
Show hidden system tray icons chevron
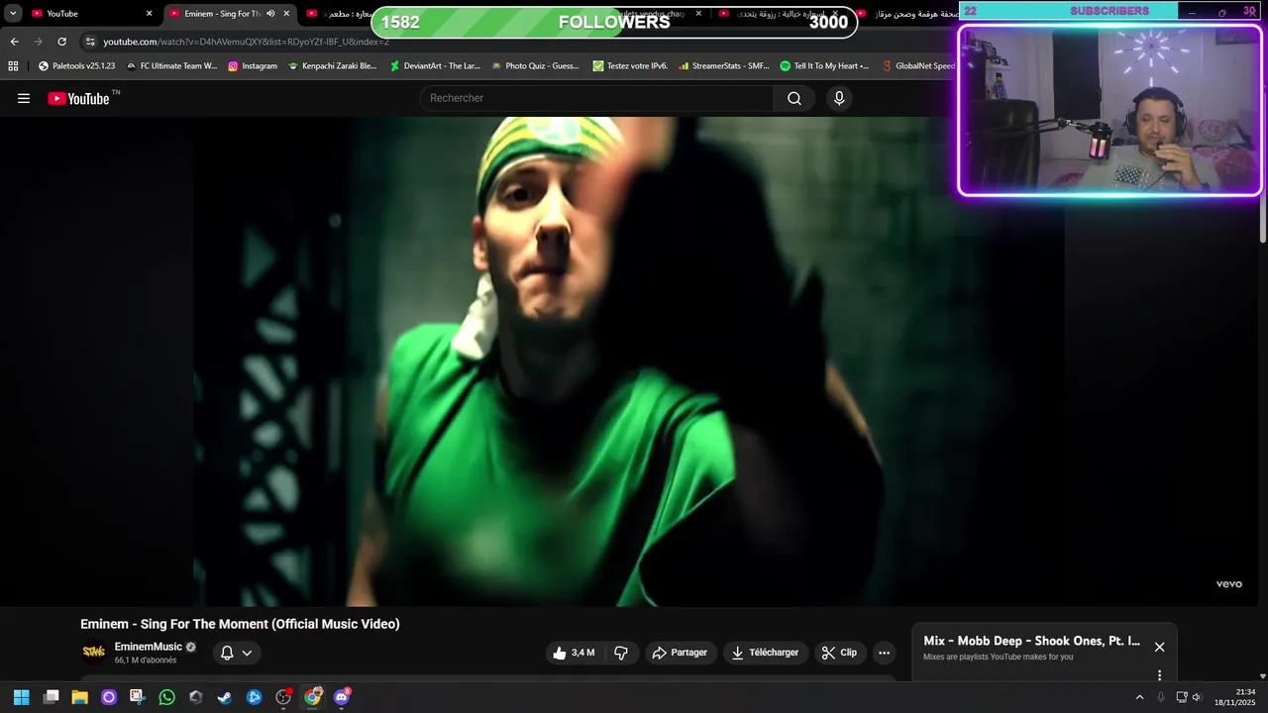point(1139,697)
